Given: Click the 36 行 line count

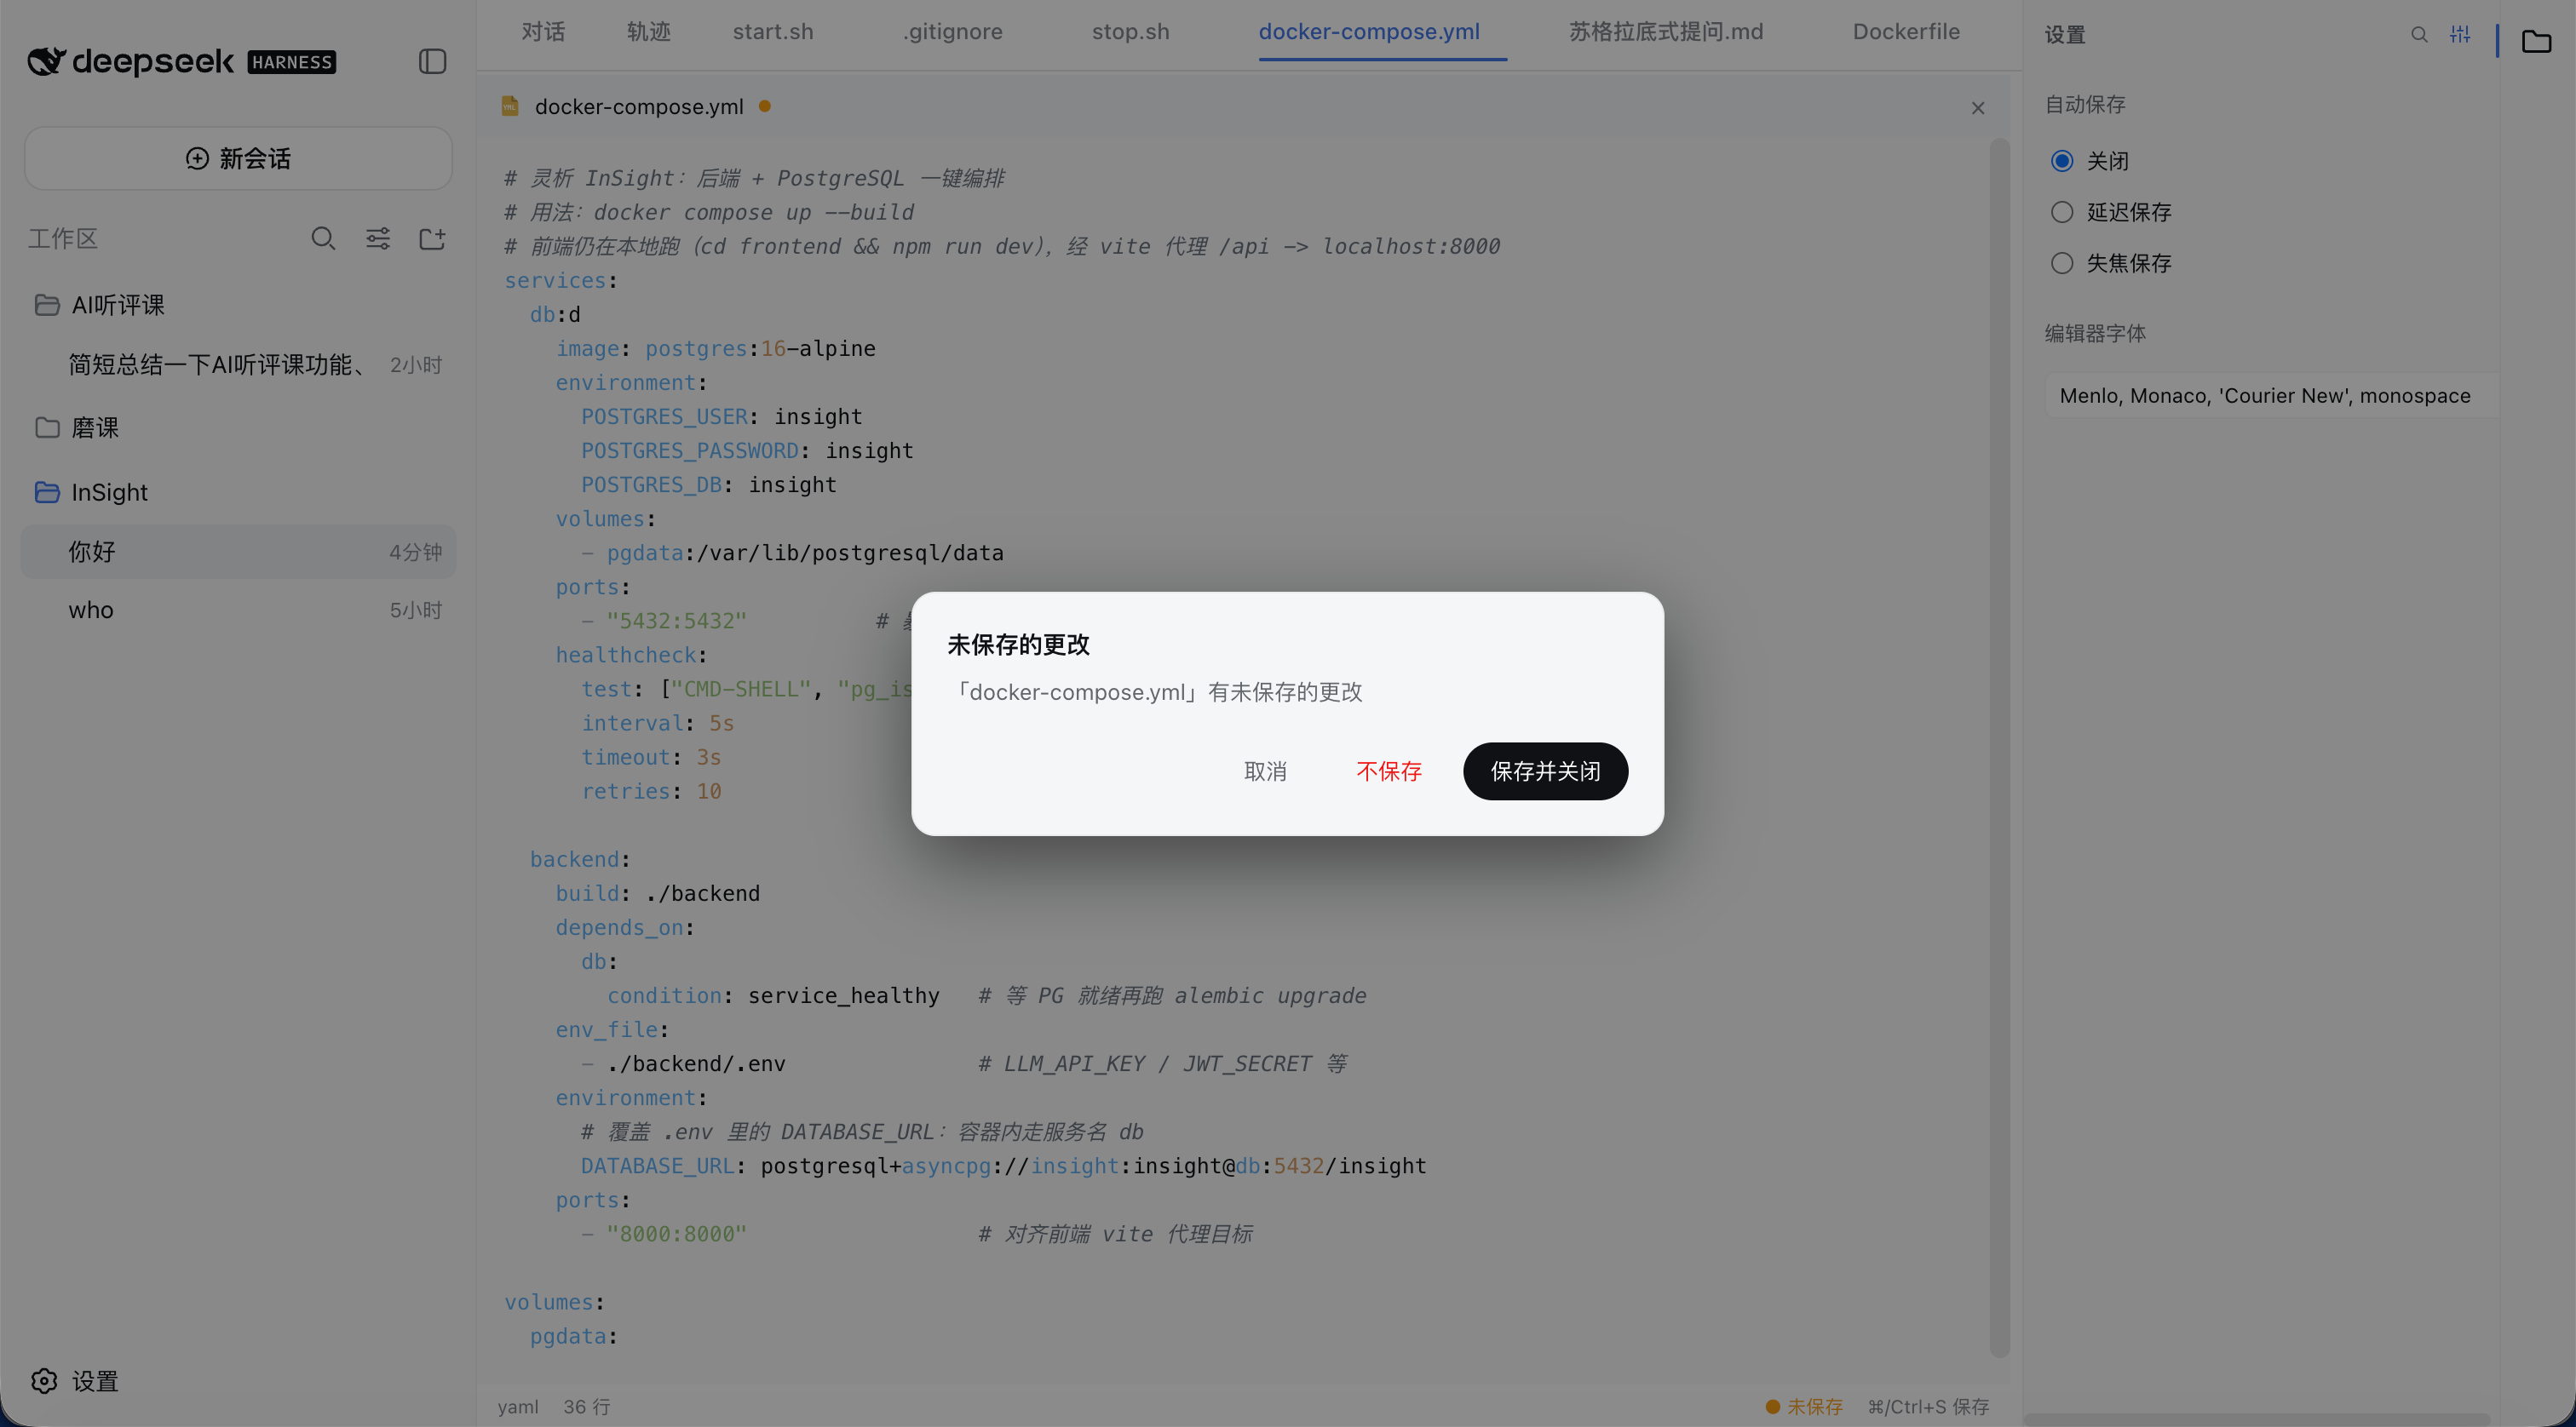Looking at the screenshot, I should tap(586, 1406).
